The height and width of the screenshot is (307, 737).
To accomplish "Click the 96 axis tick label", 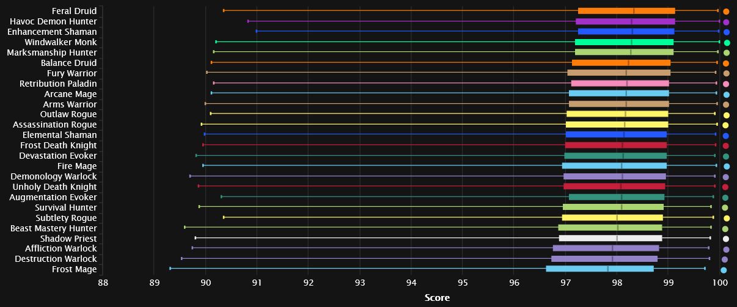I will pos(515,283).
